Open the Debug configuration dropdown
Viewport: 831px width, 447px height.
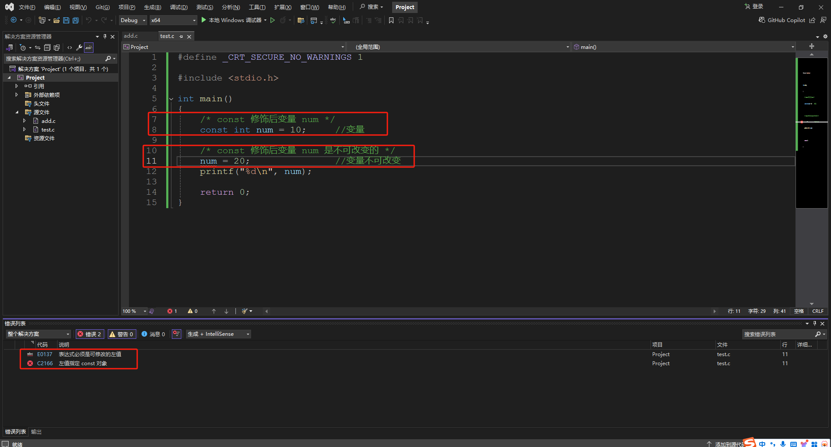[x=133, y=20]
